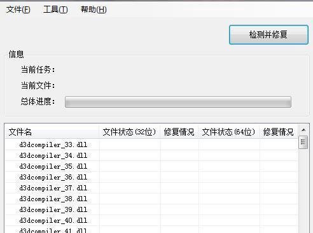
Task: Select row d3dcompiler_34.dll
Action: click(x=151, y=155)
